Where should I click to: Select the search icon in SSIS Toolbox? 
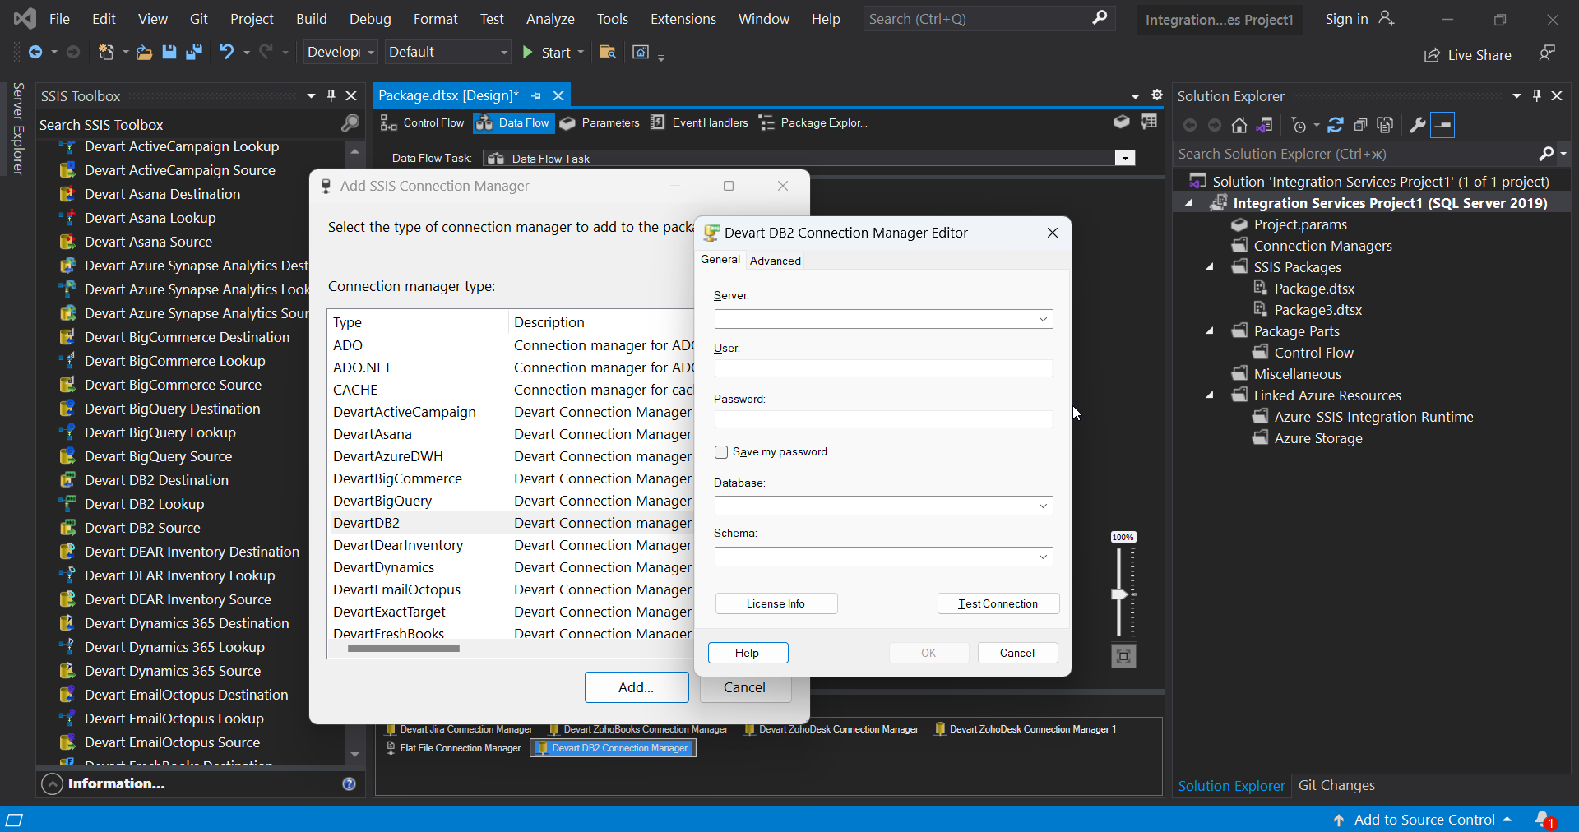(x=350, y=124)
